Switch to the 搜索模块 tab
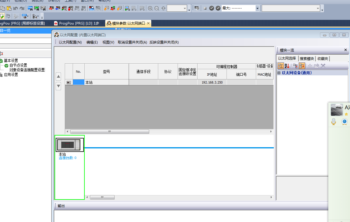Screen dimensions: 350x222 307,59
